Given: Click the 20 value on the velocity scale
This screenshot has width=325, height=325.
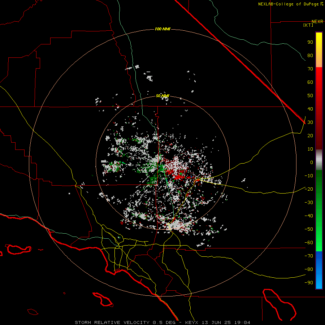Looking at the screenshot, I should pyautogui.click(x=310, y=136).
